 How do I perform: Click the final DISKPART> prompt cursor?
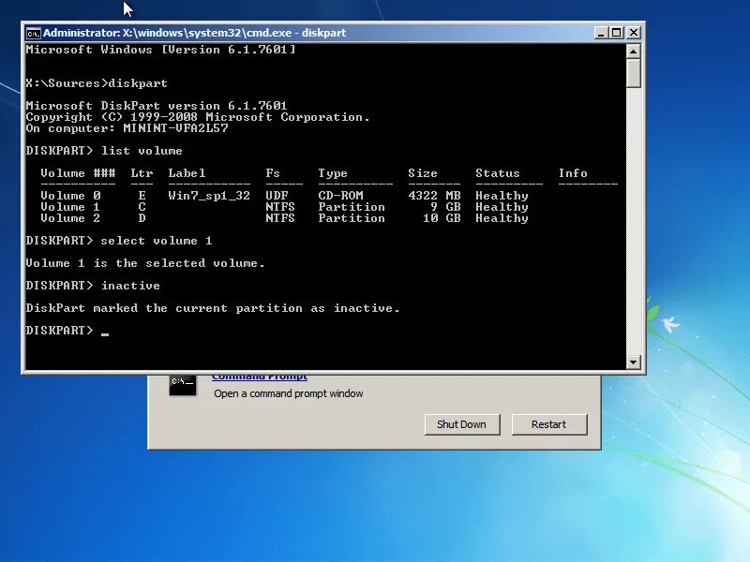tap(105, 333)
